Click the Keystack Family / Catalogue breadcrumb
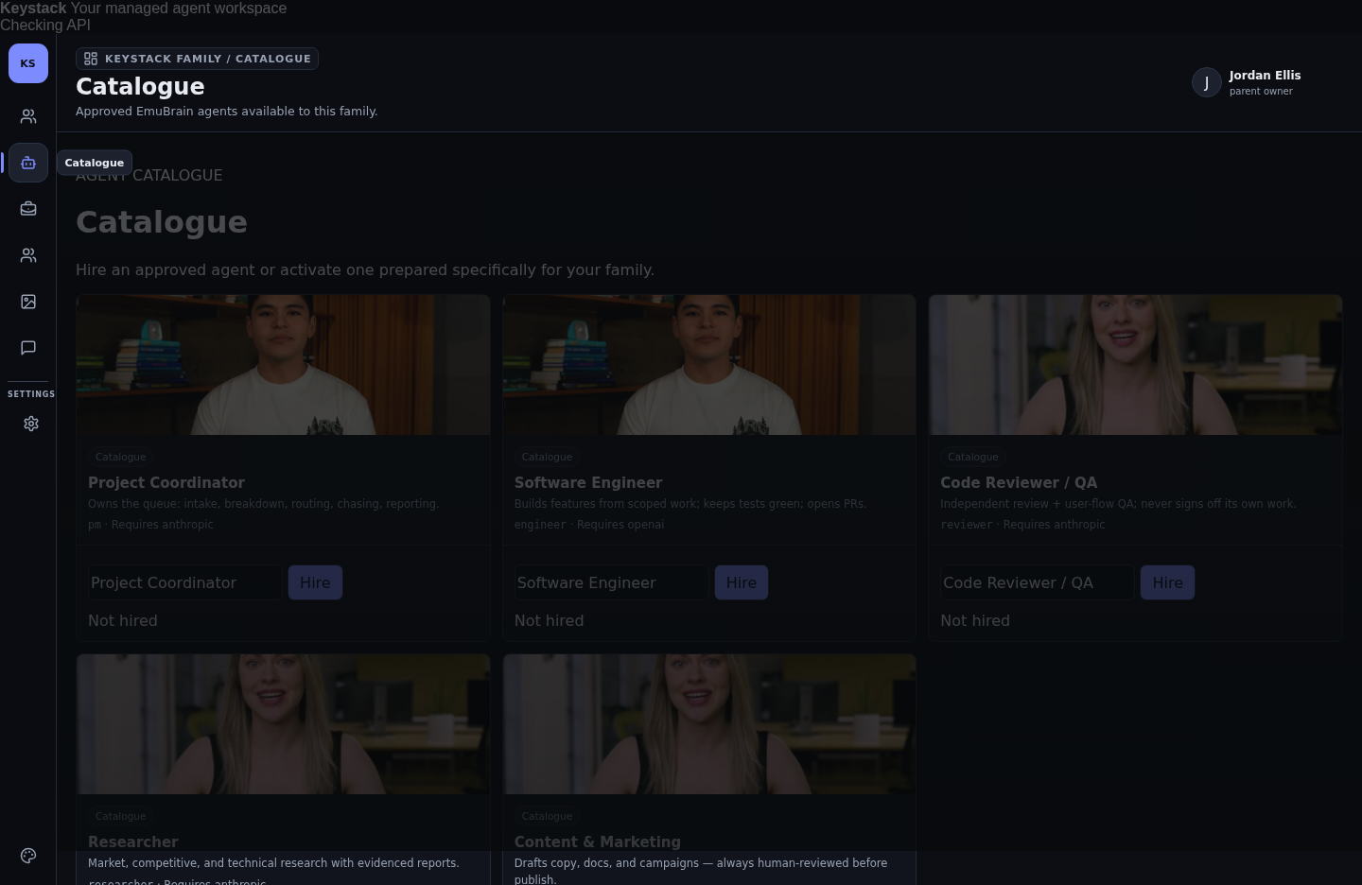The height and width of the screenshot is (885, 1362). click(197, 59)
